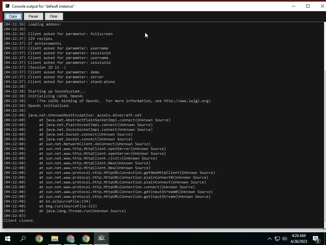
Task: Minimize the console output window
Action: (294, 6)
